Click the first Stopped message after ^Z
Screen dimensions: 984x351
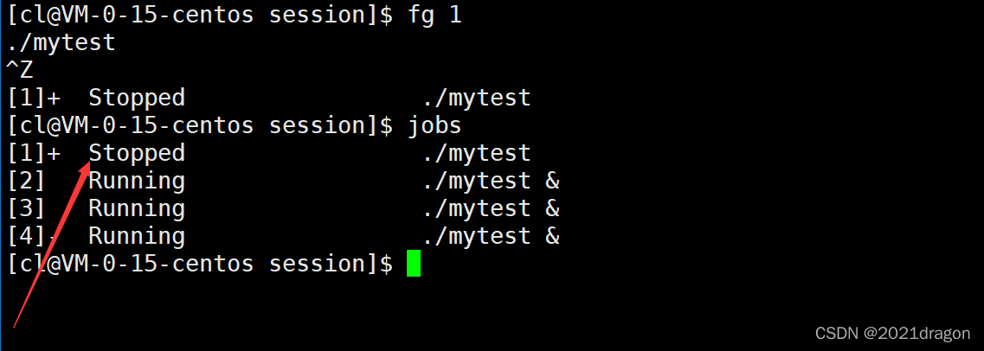pos(137,98)
